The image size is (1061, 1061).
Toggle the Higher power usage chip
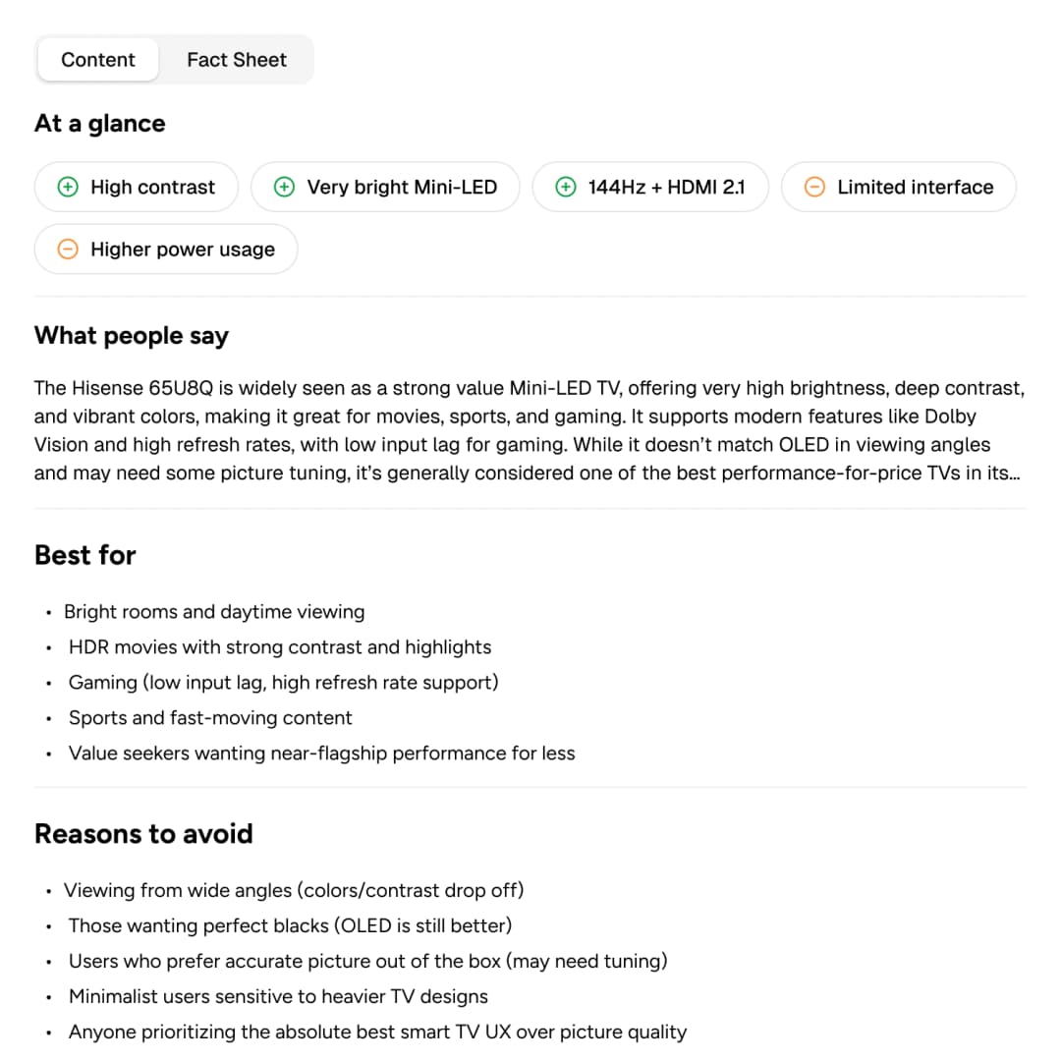(x=165, y=249)
